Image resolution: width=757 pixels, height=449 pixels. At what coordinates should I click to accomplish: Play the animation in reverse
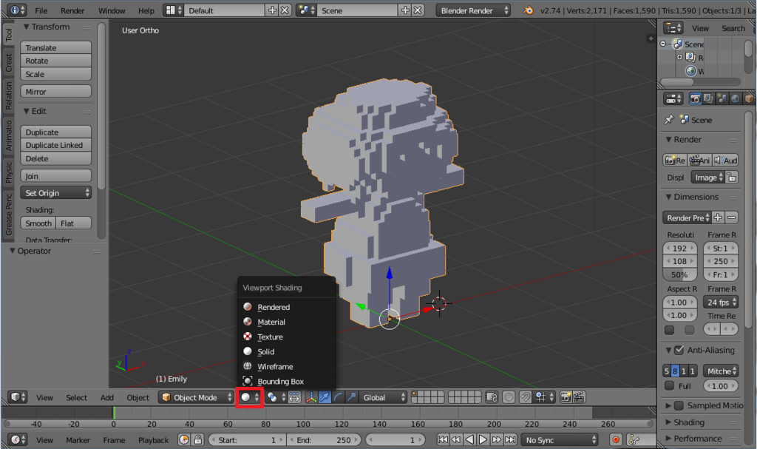(x=469, y=440)
